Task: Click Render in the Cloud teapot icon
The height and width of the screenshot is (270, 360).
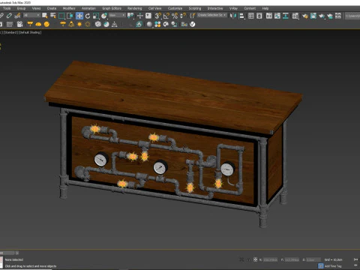Action: point(330,16)
